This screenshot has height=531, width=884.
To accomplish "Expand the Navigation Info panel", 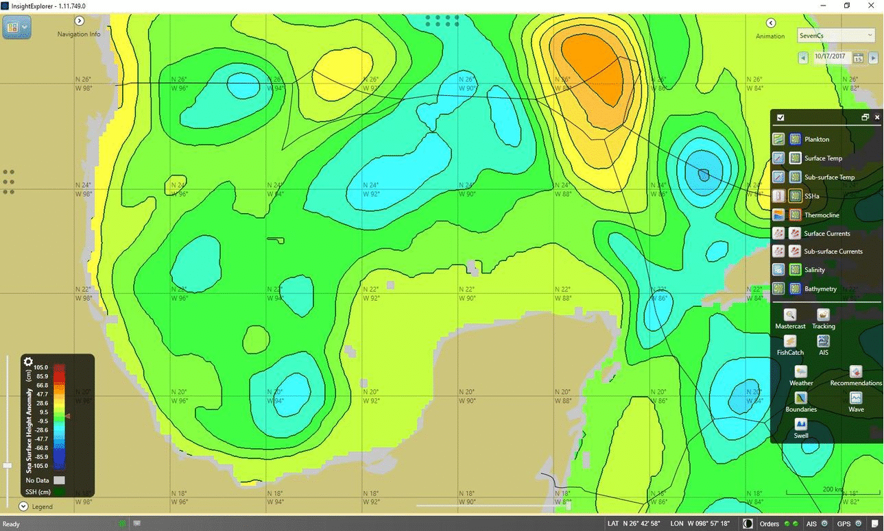I will coord(79,21).
